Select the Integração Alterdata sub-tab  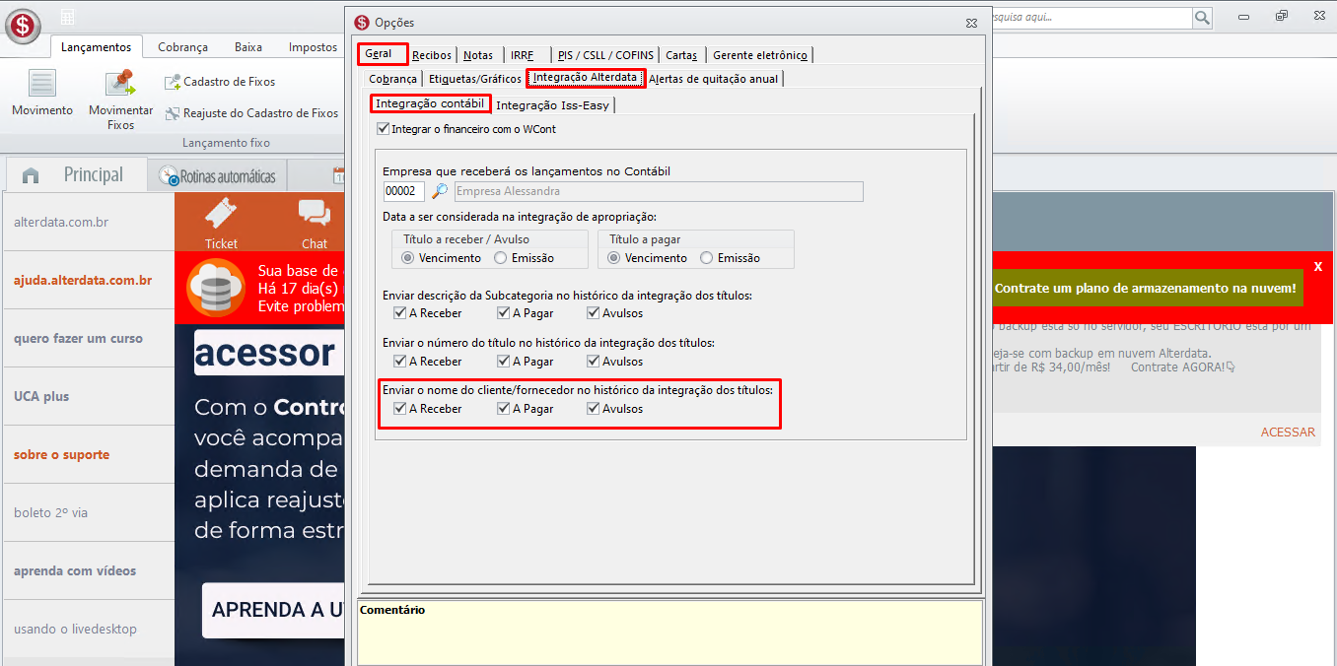(586, 78)
